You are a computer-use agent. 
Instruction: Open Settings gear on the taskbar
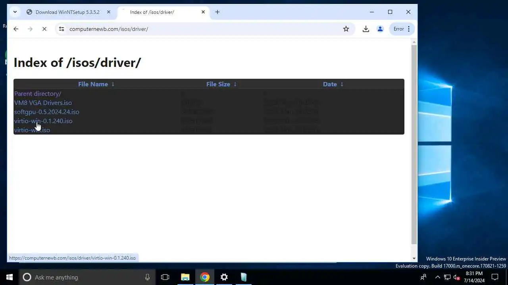224,277
